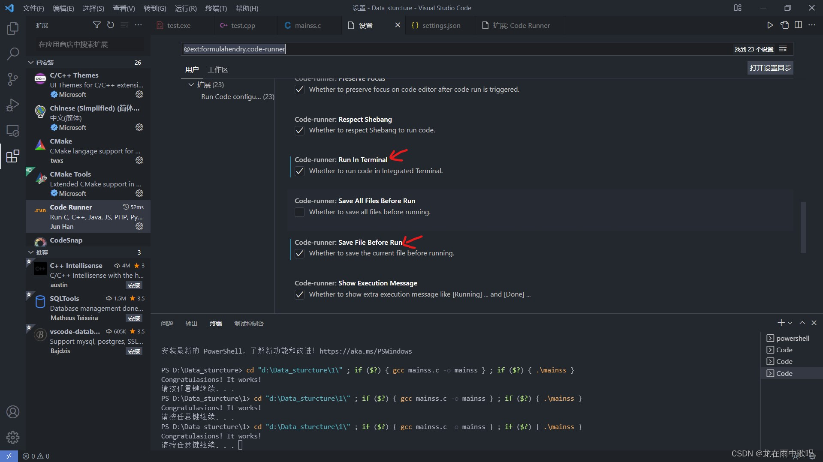Collapse the 推荐 extensions section
823x462 pixels.
(x=31, y=252)
